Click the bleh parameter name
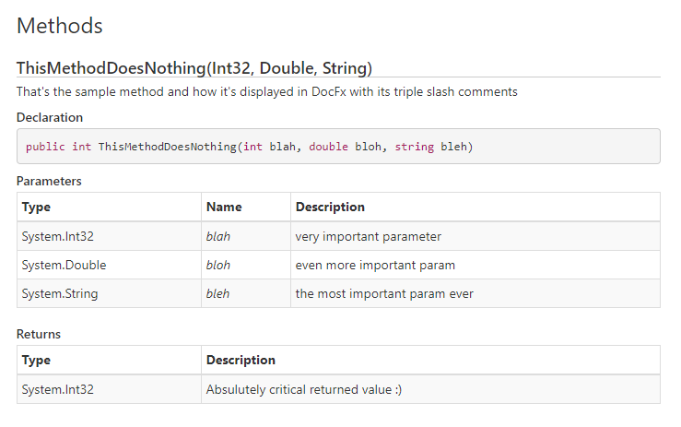 click(218, 293)
